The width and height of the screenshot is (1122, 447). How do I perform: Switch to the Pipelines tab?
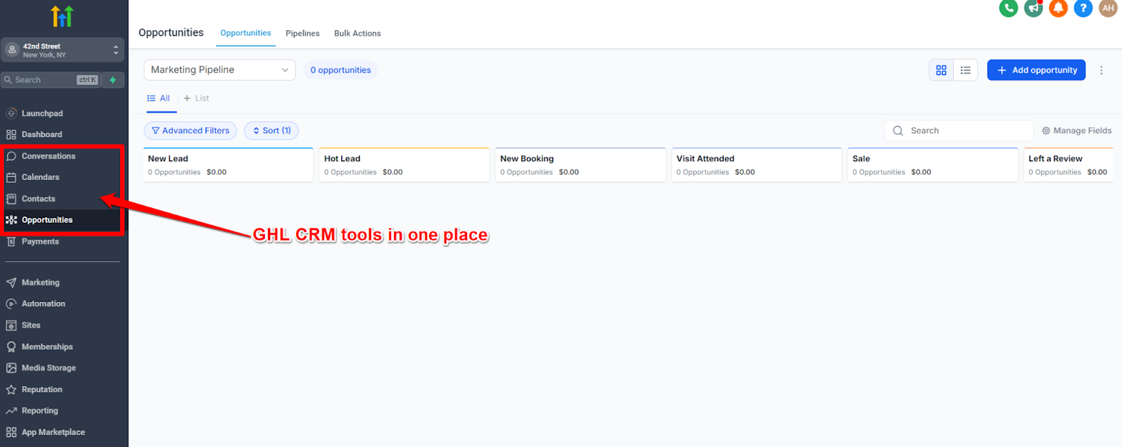coord(302,34)
